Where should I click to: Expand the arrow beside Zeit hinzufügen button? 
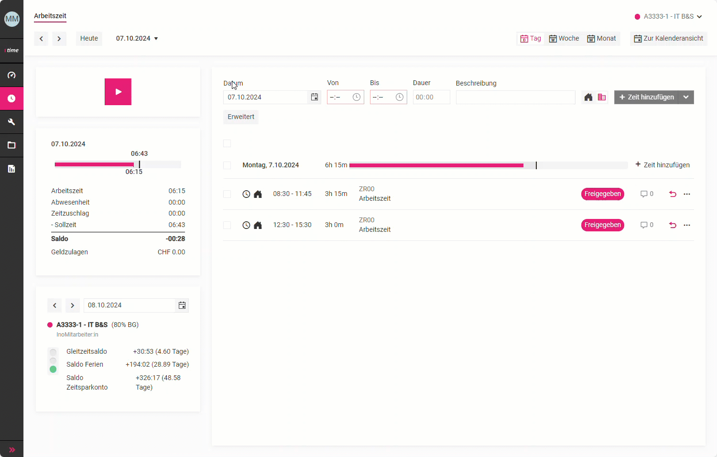(686, 98)
